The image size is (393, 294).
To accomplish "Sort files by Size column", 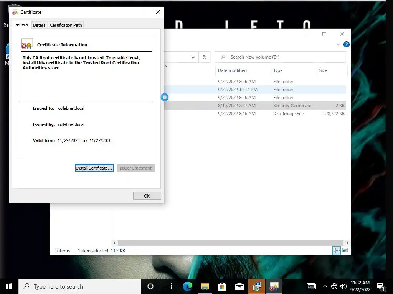I will pyautogui.click(x=332, y=70).
